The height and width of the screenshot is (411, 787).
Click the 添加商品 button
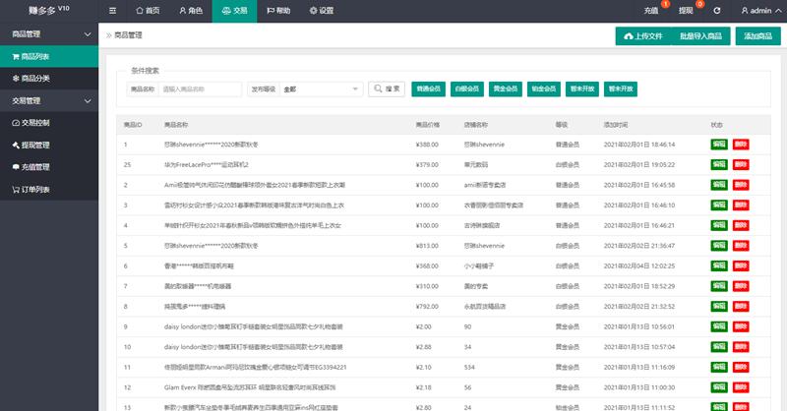click(757, 36)
